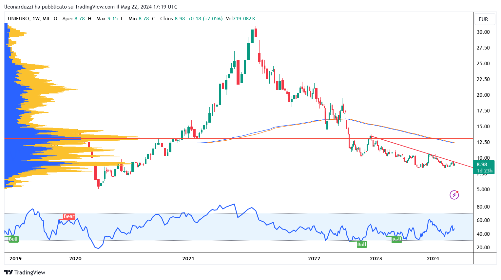This screenshot has height=280, width=501.
Task: Click the 30.00 price axis label
Action: (483, 32)
